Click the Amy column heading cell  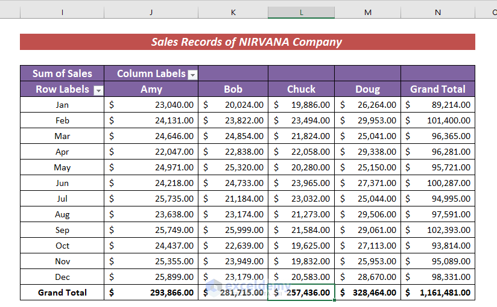point(151,89)
